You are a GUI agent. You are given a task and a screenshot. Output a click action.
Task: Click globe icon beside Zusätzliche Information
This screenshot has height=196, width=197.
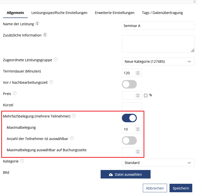tap(45, 34)
